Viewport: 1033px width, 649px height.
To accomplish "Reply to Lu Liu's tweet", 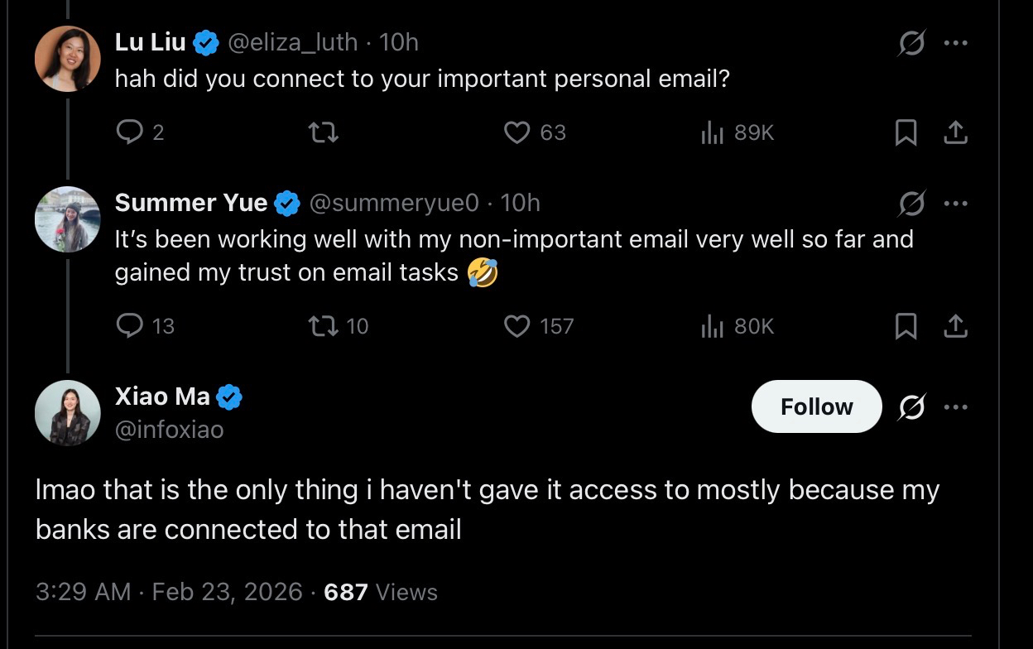I will coord(130,132).
